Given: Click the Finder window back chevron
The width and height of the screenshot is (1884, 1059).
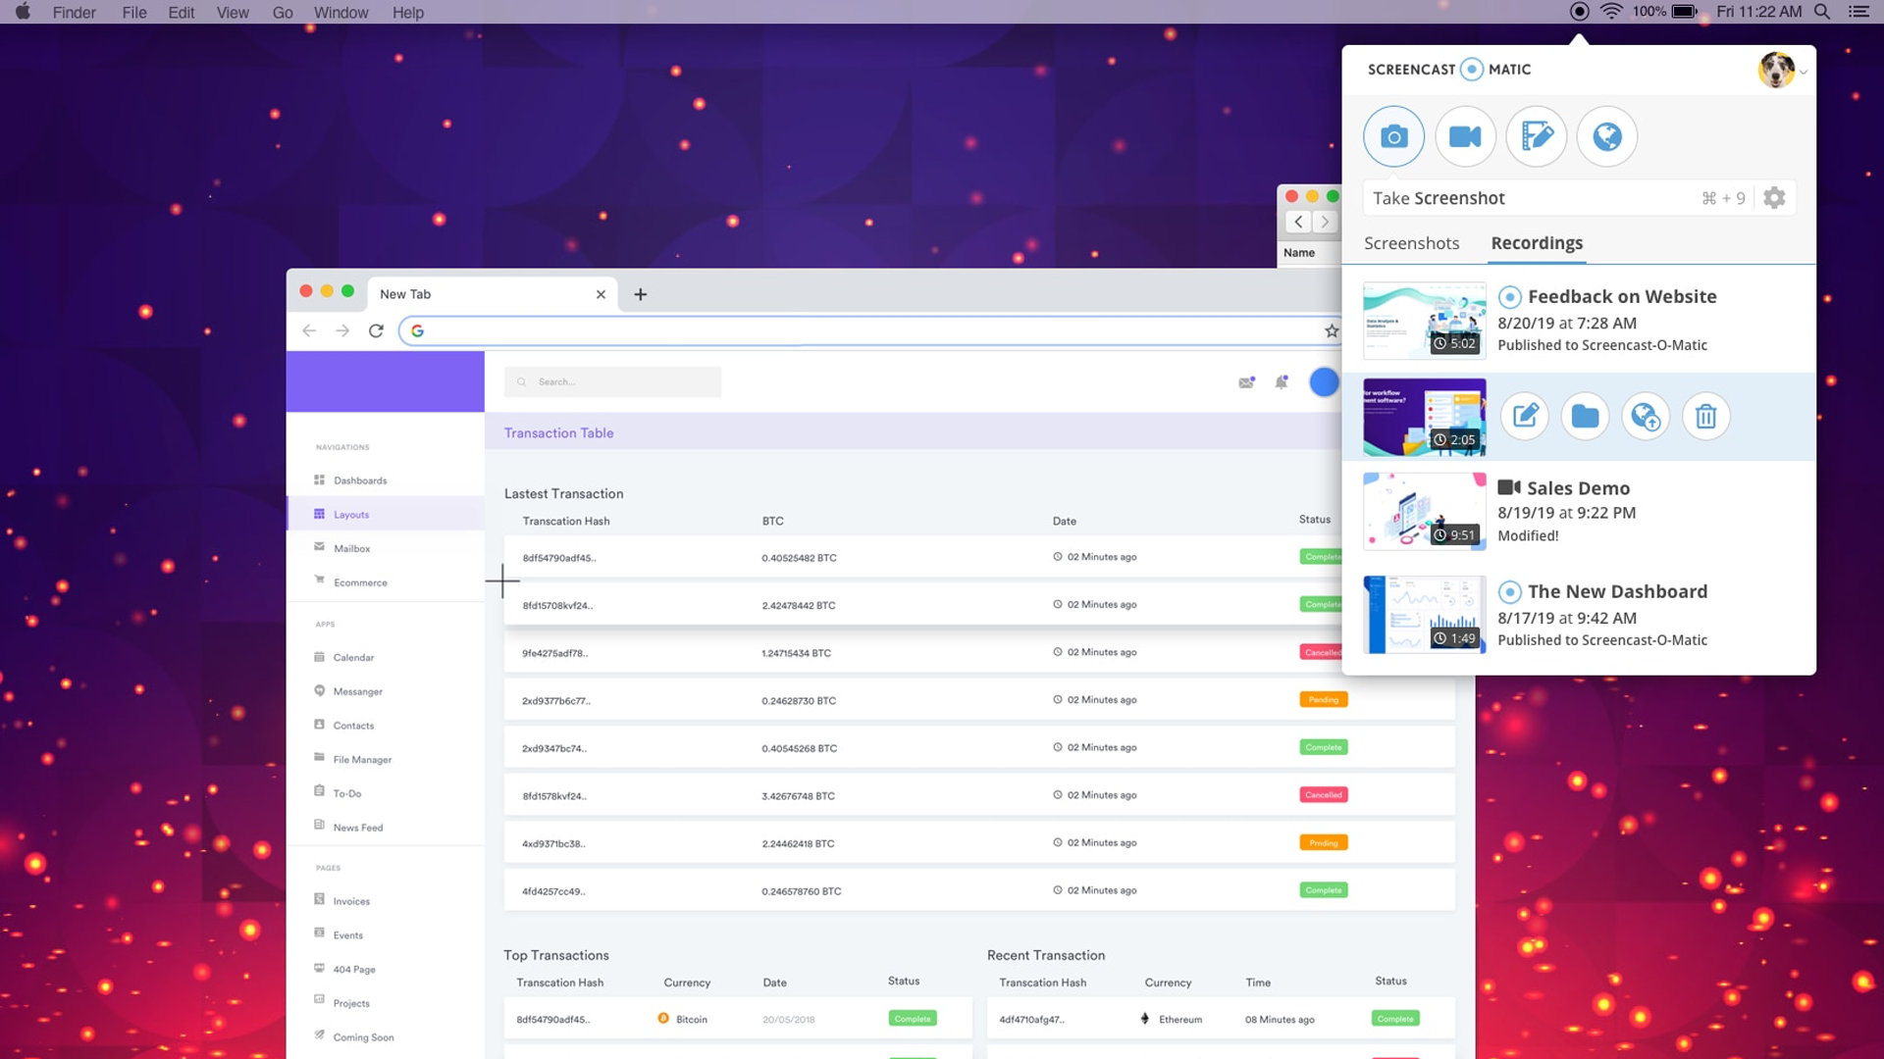Looking at the screenshot, I should (x=1298, y=222).
